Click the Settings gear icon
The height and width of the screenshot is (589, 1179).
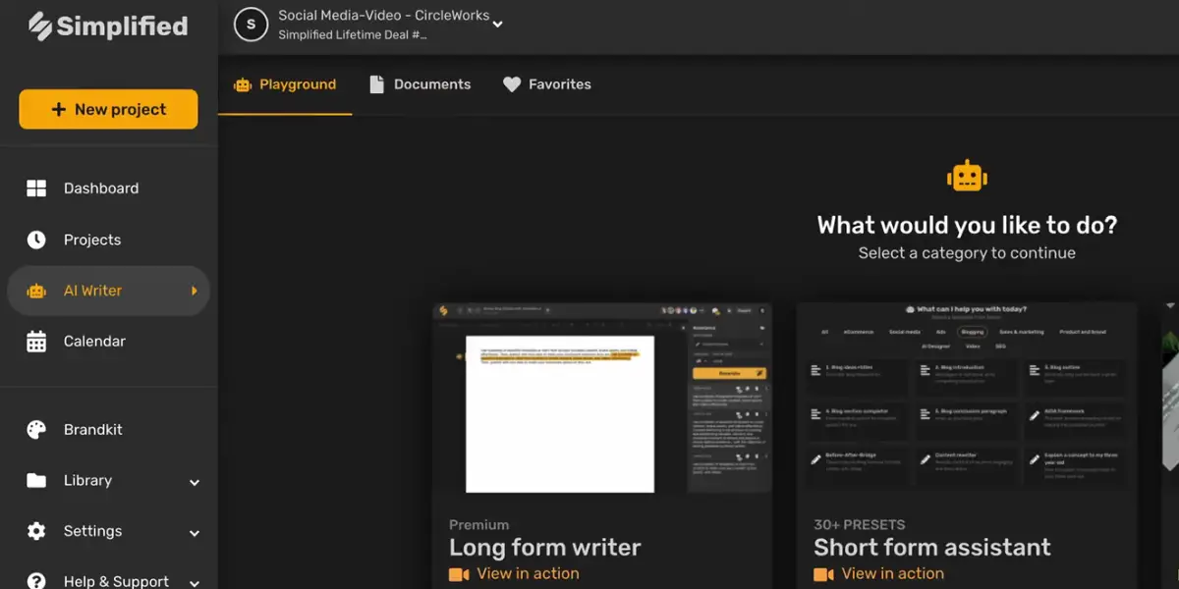click(x=36, y=531)
